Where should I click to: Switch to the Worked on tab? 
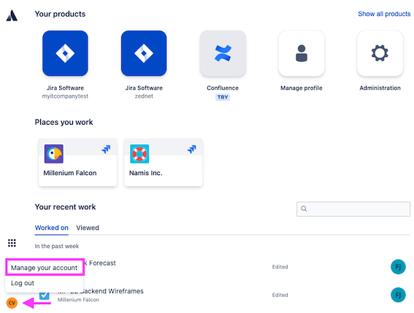pos(52,228)
